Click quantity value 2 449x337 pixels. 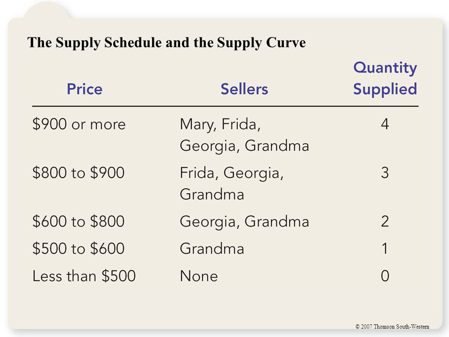[x=385, y=221]
